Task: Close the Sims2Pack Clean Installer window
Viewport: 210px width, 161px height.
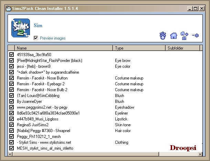Action: point(201,9)
